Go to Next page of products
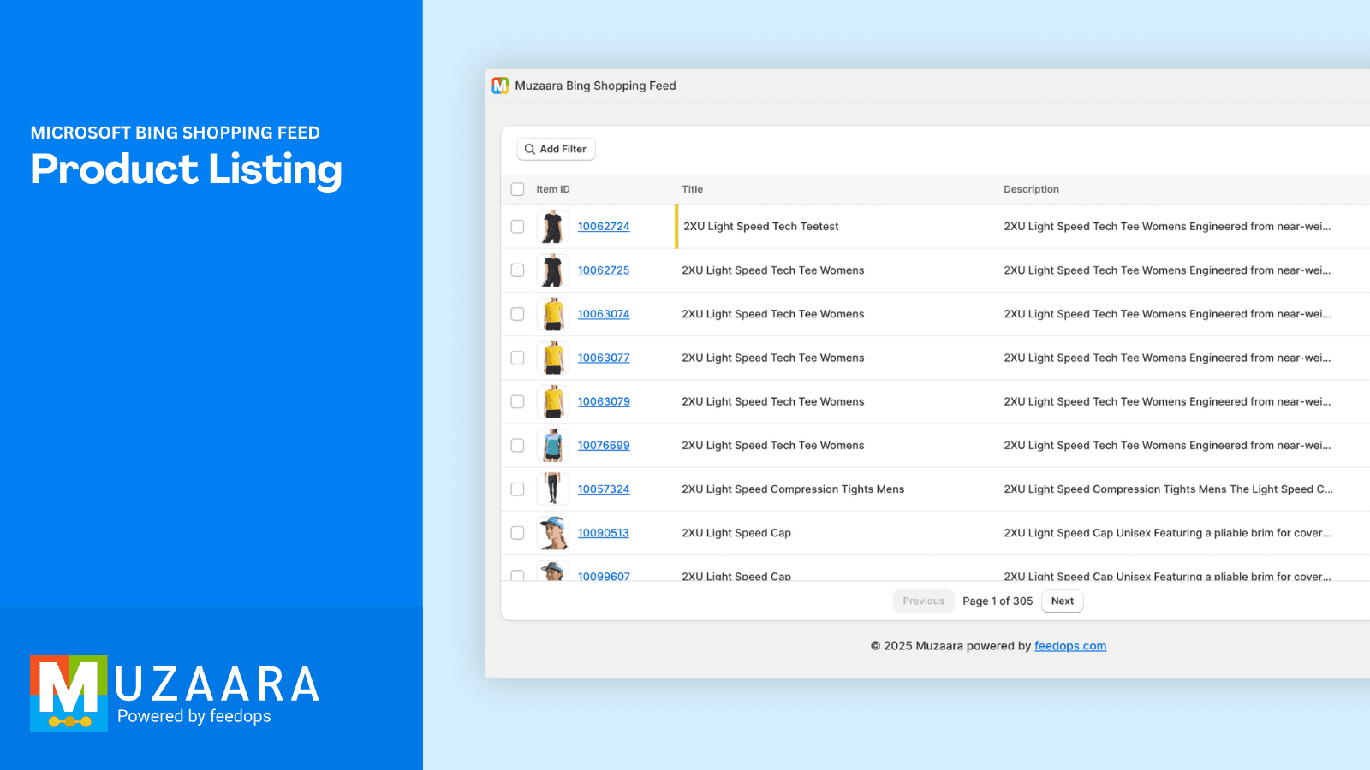This screenshot has height=770, width=1370. click(x=1062, y=601)
